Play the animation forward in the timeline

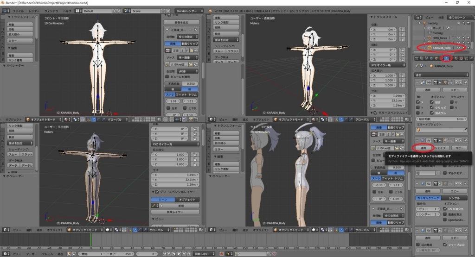(x=180, y=254)
